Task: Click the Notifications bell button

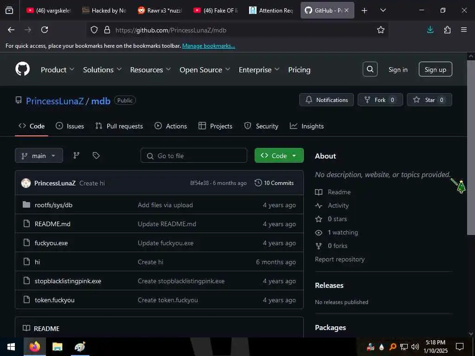Action: [x=326, y=100]
